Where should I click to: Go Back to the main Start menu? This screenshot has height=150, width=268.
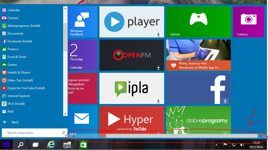(x=11, y=122)
